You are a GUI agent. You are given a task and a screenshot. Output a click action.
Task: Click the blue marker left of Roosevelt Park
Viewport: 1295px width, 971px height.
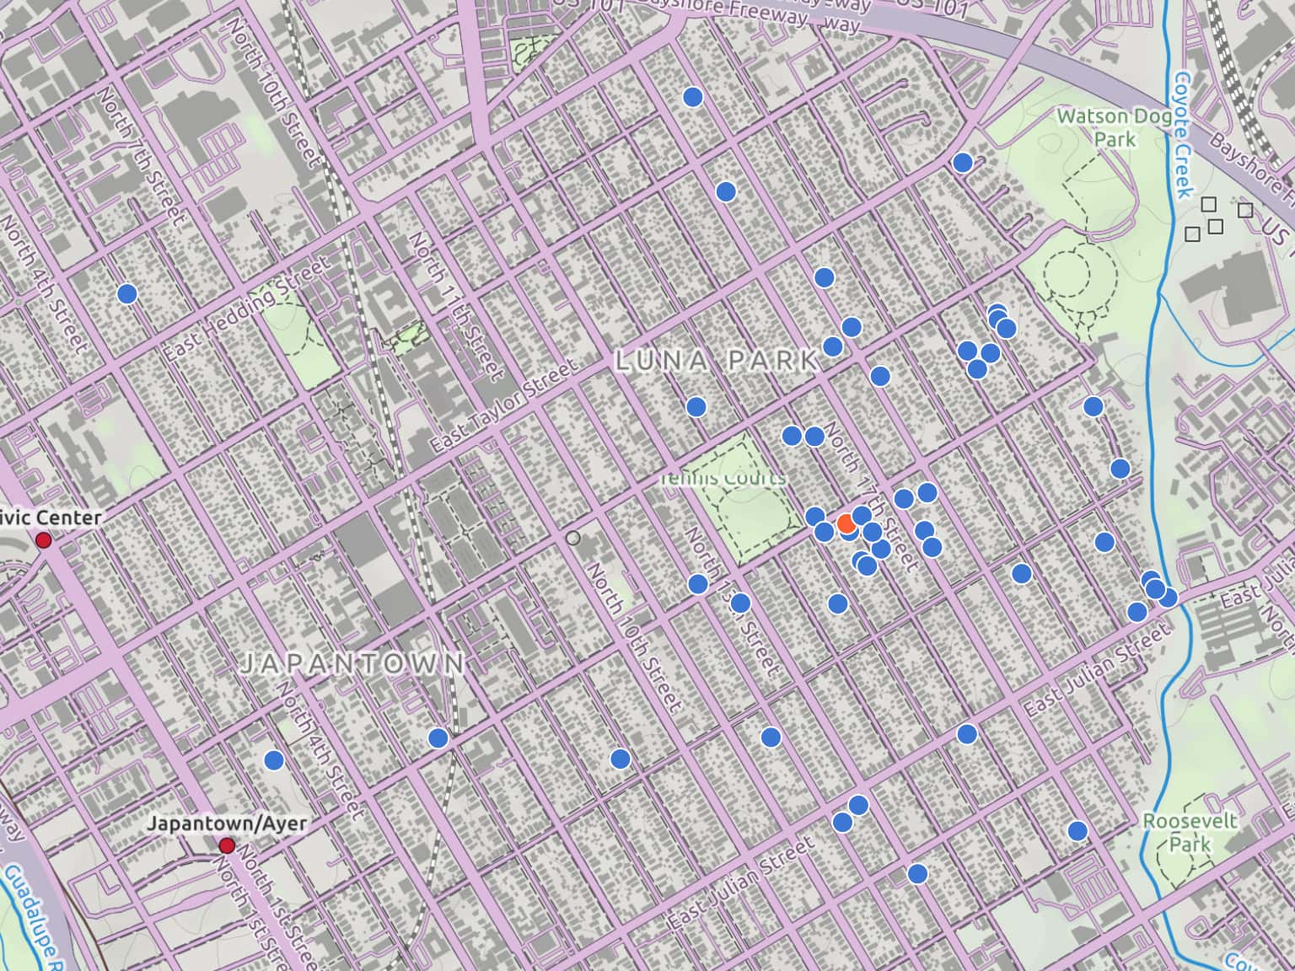pyautogui.click(x=1077, y=831)
